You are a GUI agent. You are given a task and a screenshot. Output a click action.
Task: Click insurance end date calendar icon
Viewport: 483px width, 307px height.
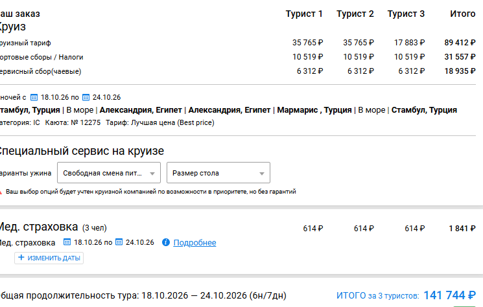[x=119, y=242]
